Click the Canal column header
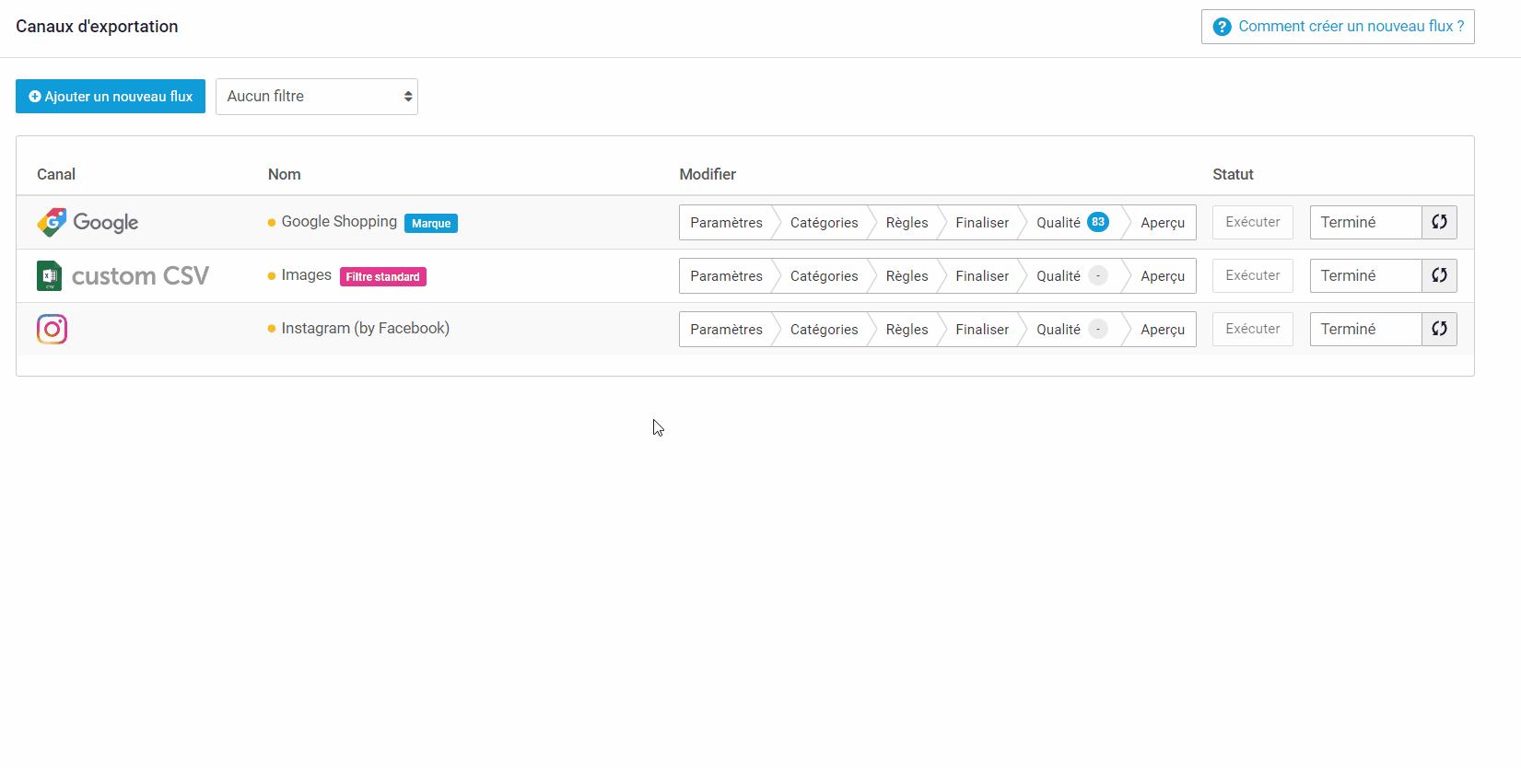This screenshot has height=768, width=1521. click(56, 174)
